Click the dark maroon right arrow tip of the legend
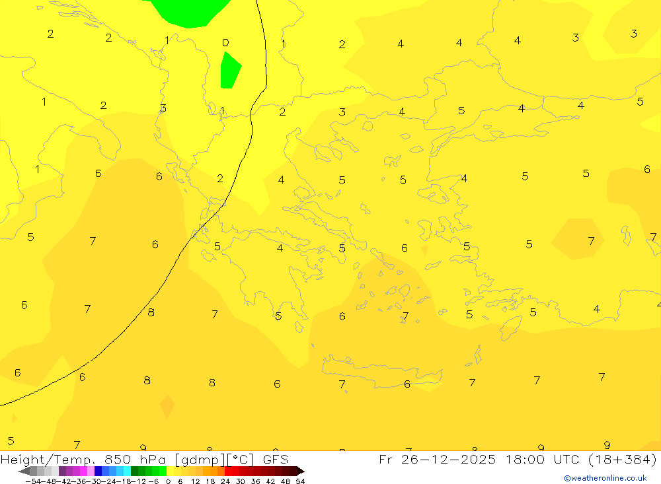661x484 pixels. [301, 471]
